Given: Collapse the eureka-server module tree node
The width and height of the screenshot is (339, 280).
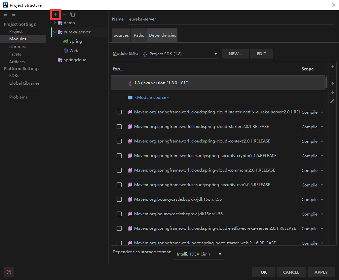Looking at the screenshot, I should [x=55, y=32].
